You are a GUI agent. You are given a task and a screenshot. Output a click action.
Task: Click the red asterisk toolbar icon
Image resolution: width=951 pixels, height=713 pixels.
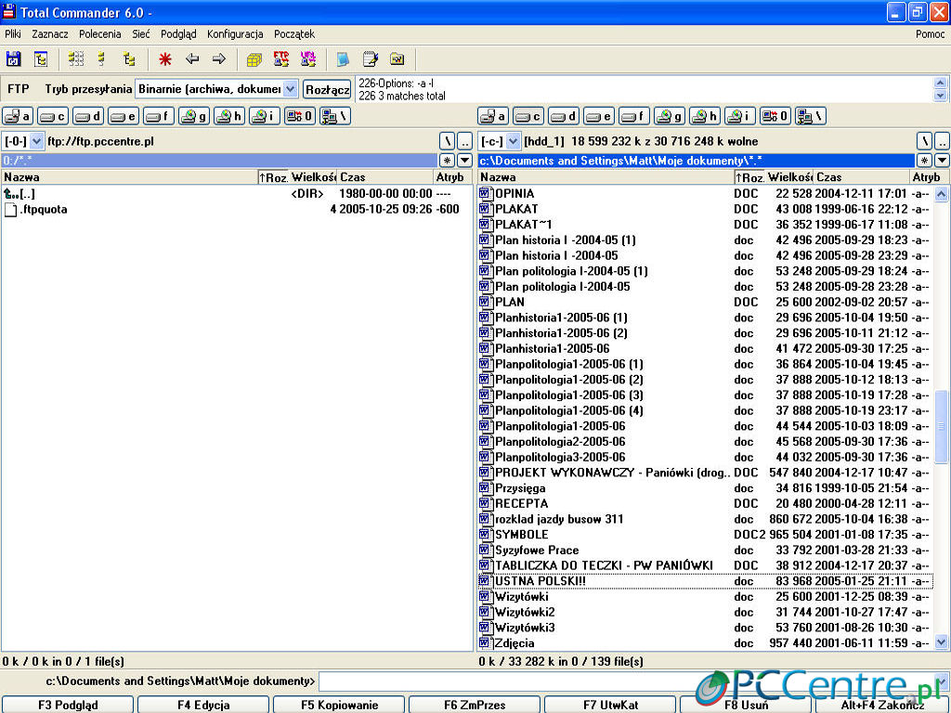(x=165, y=59)
